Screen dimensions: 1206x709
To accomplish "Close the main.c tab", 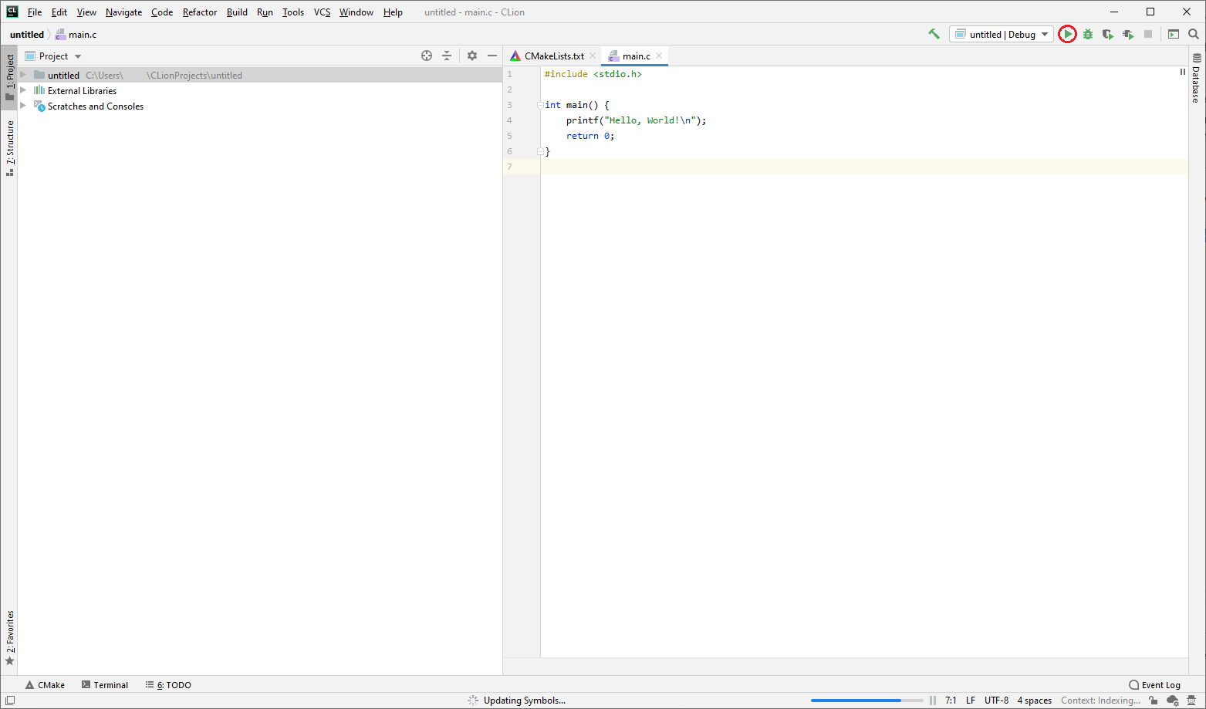I will pos(659,56).
